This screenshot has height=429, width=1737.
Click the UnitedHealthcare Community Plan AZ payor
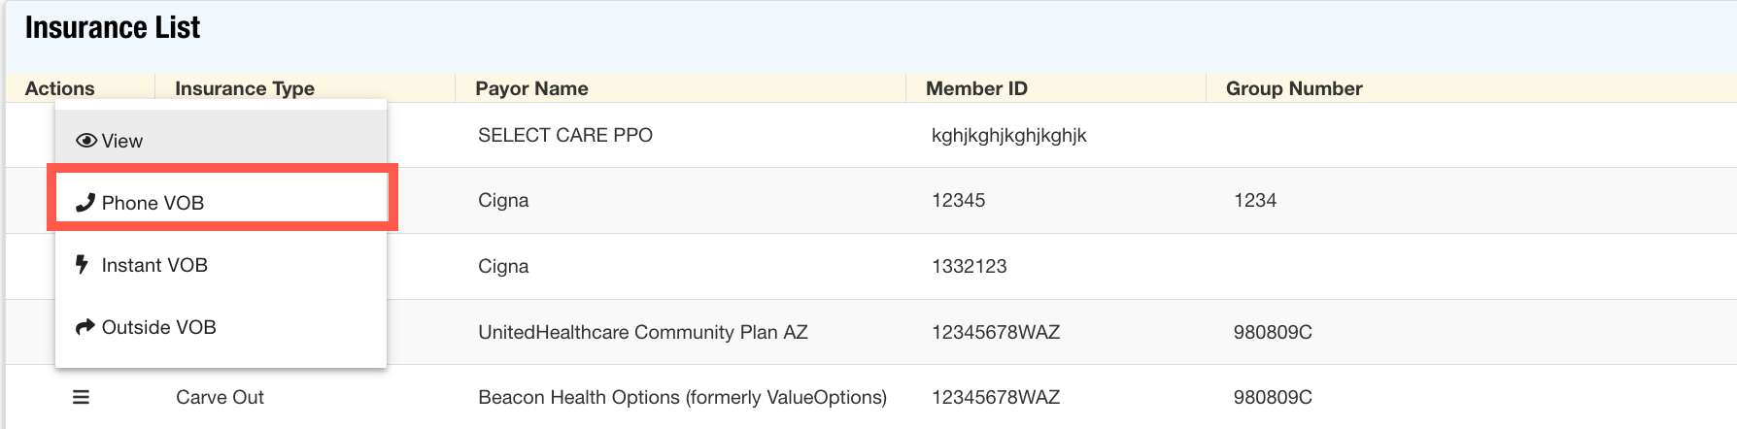tap(643, 332)
